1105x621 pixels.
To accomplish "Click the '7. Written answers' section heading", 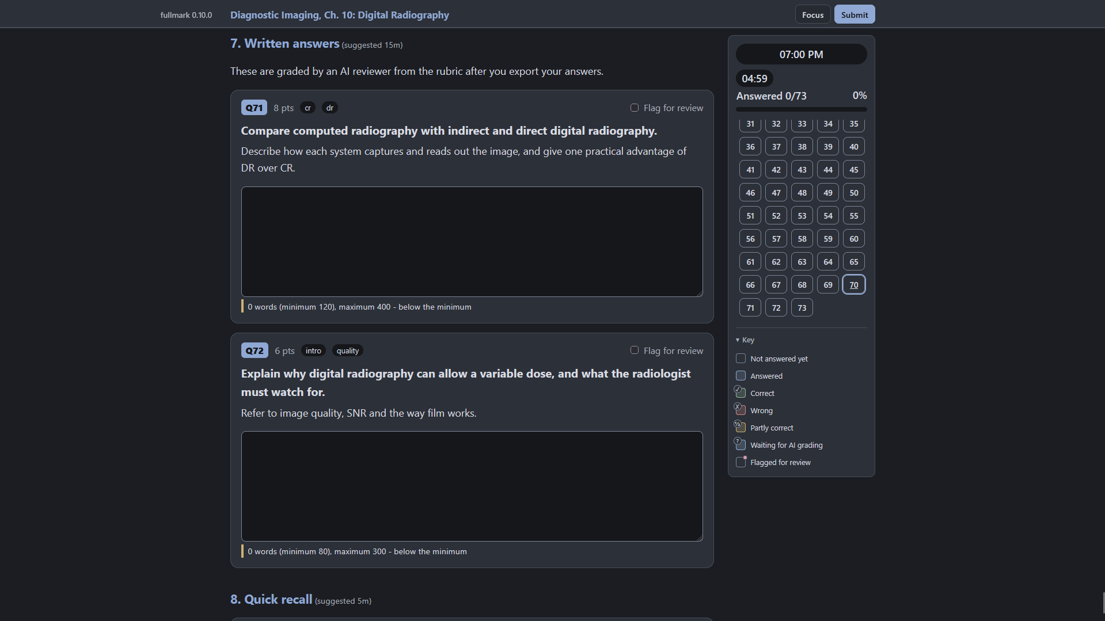I will (284, 44).
